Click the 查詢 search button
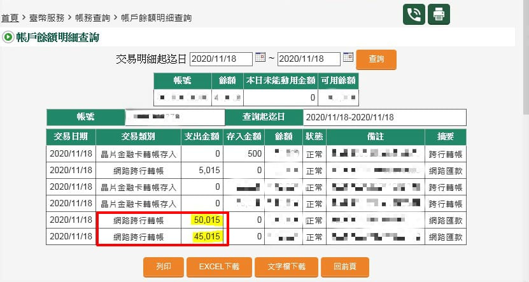The height and width of the screenshot is (282, 529). click(376, 59)
